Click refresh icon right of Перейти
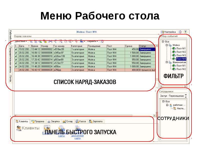Screen dimensions: 200x150 (x=102, y=41)
